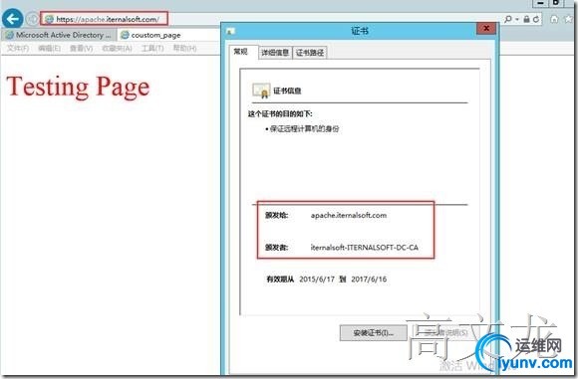Click the browser Back arrow button
Screen dimensions: 578x379
13,19
